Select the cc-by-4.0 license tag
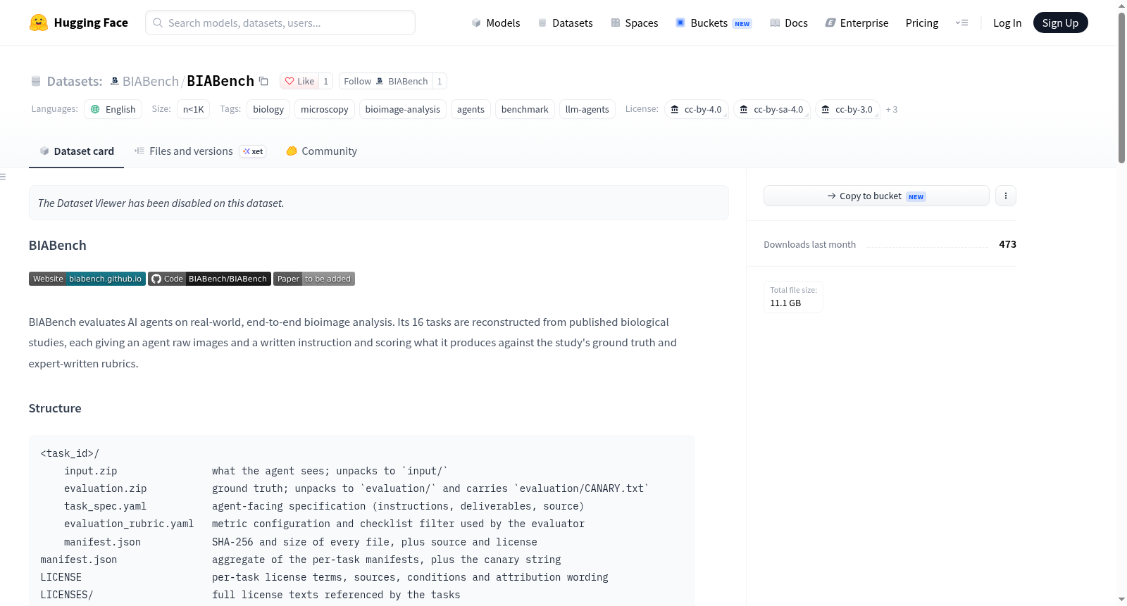 697,109
